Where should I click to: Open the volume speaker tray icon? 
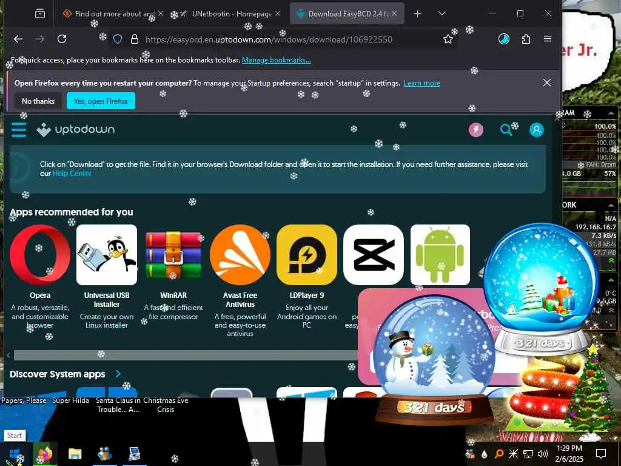click(x=543, y=454)
